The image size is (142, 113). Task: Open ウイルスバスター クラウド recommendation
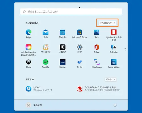point(98,89)
